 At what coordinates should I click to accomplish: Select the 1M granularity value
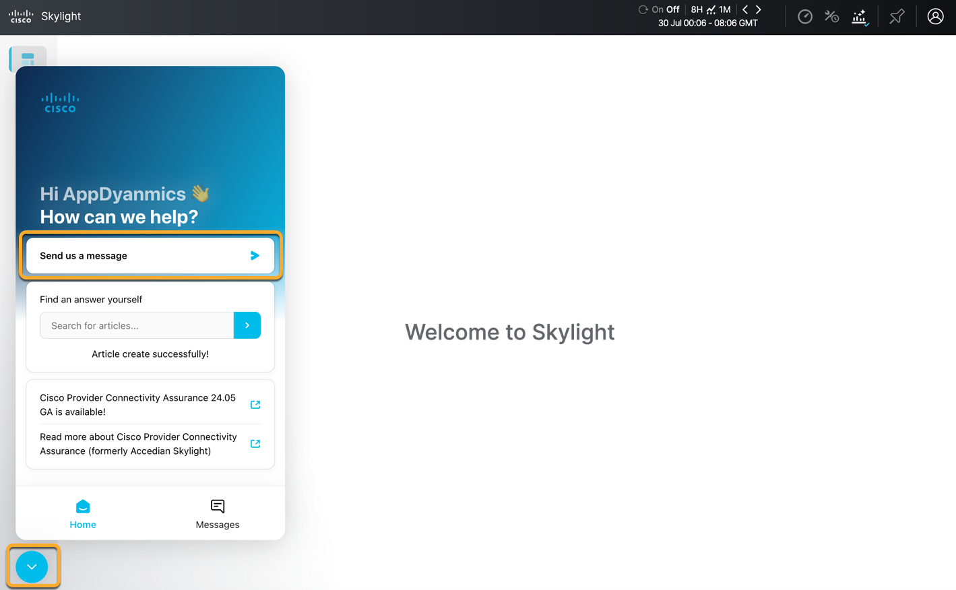coord(725,9)
